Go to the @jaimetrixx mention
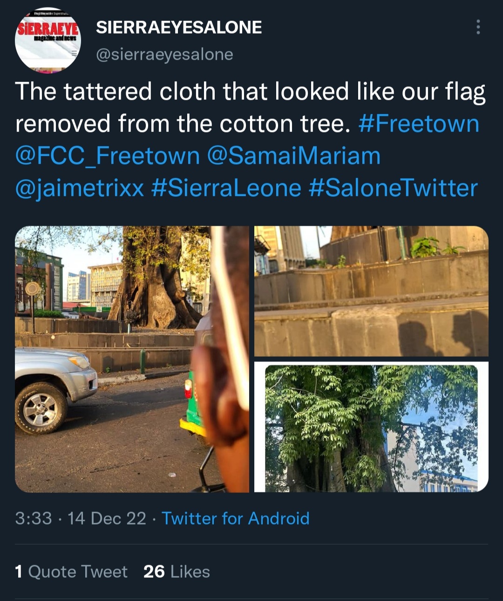 tap(80, 188)
